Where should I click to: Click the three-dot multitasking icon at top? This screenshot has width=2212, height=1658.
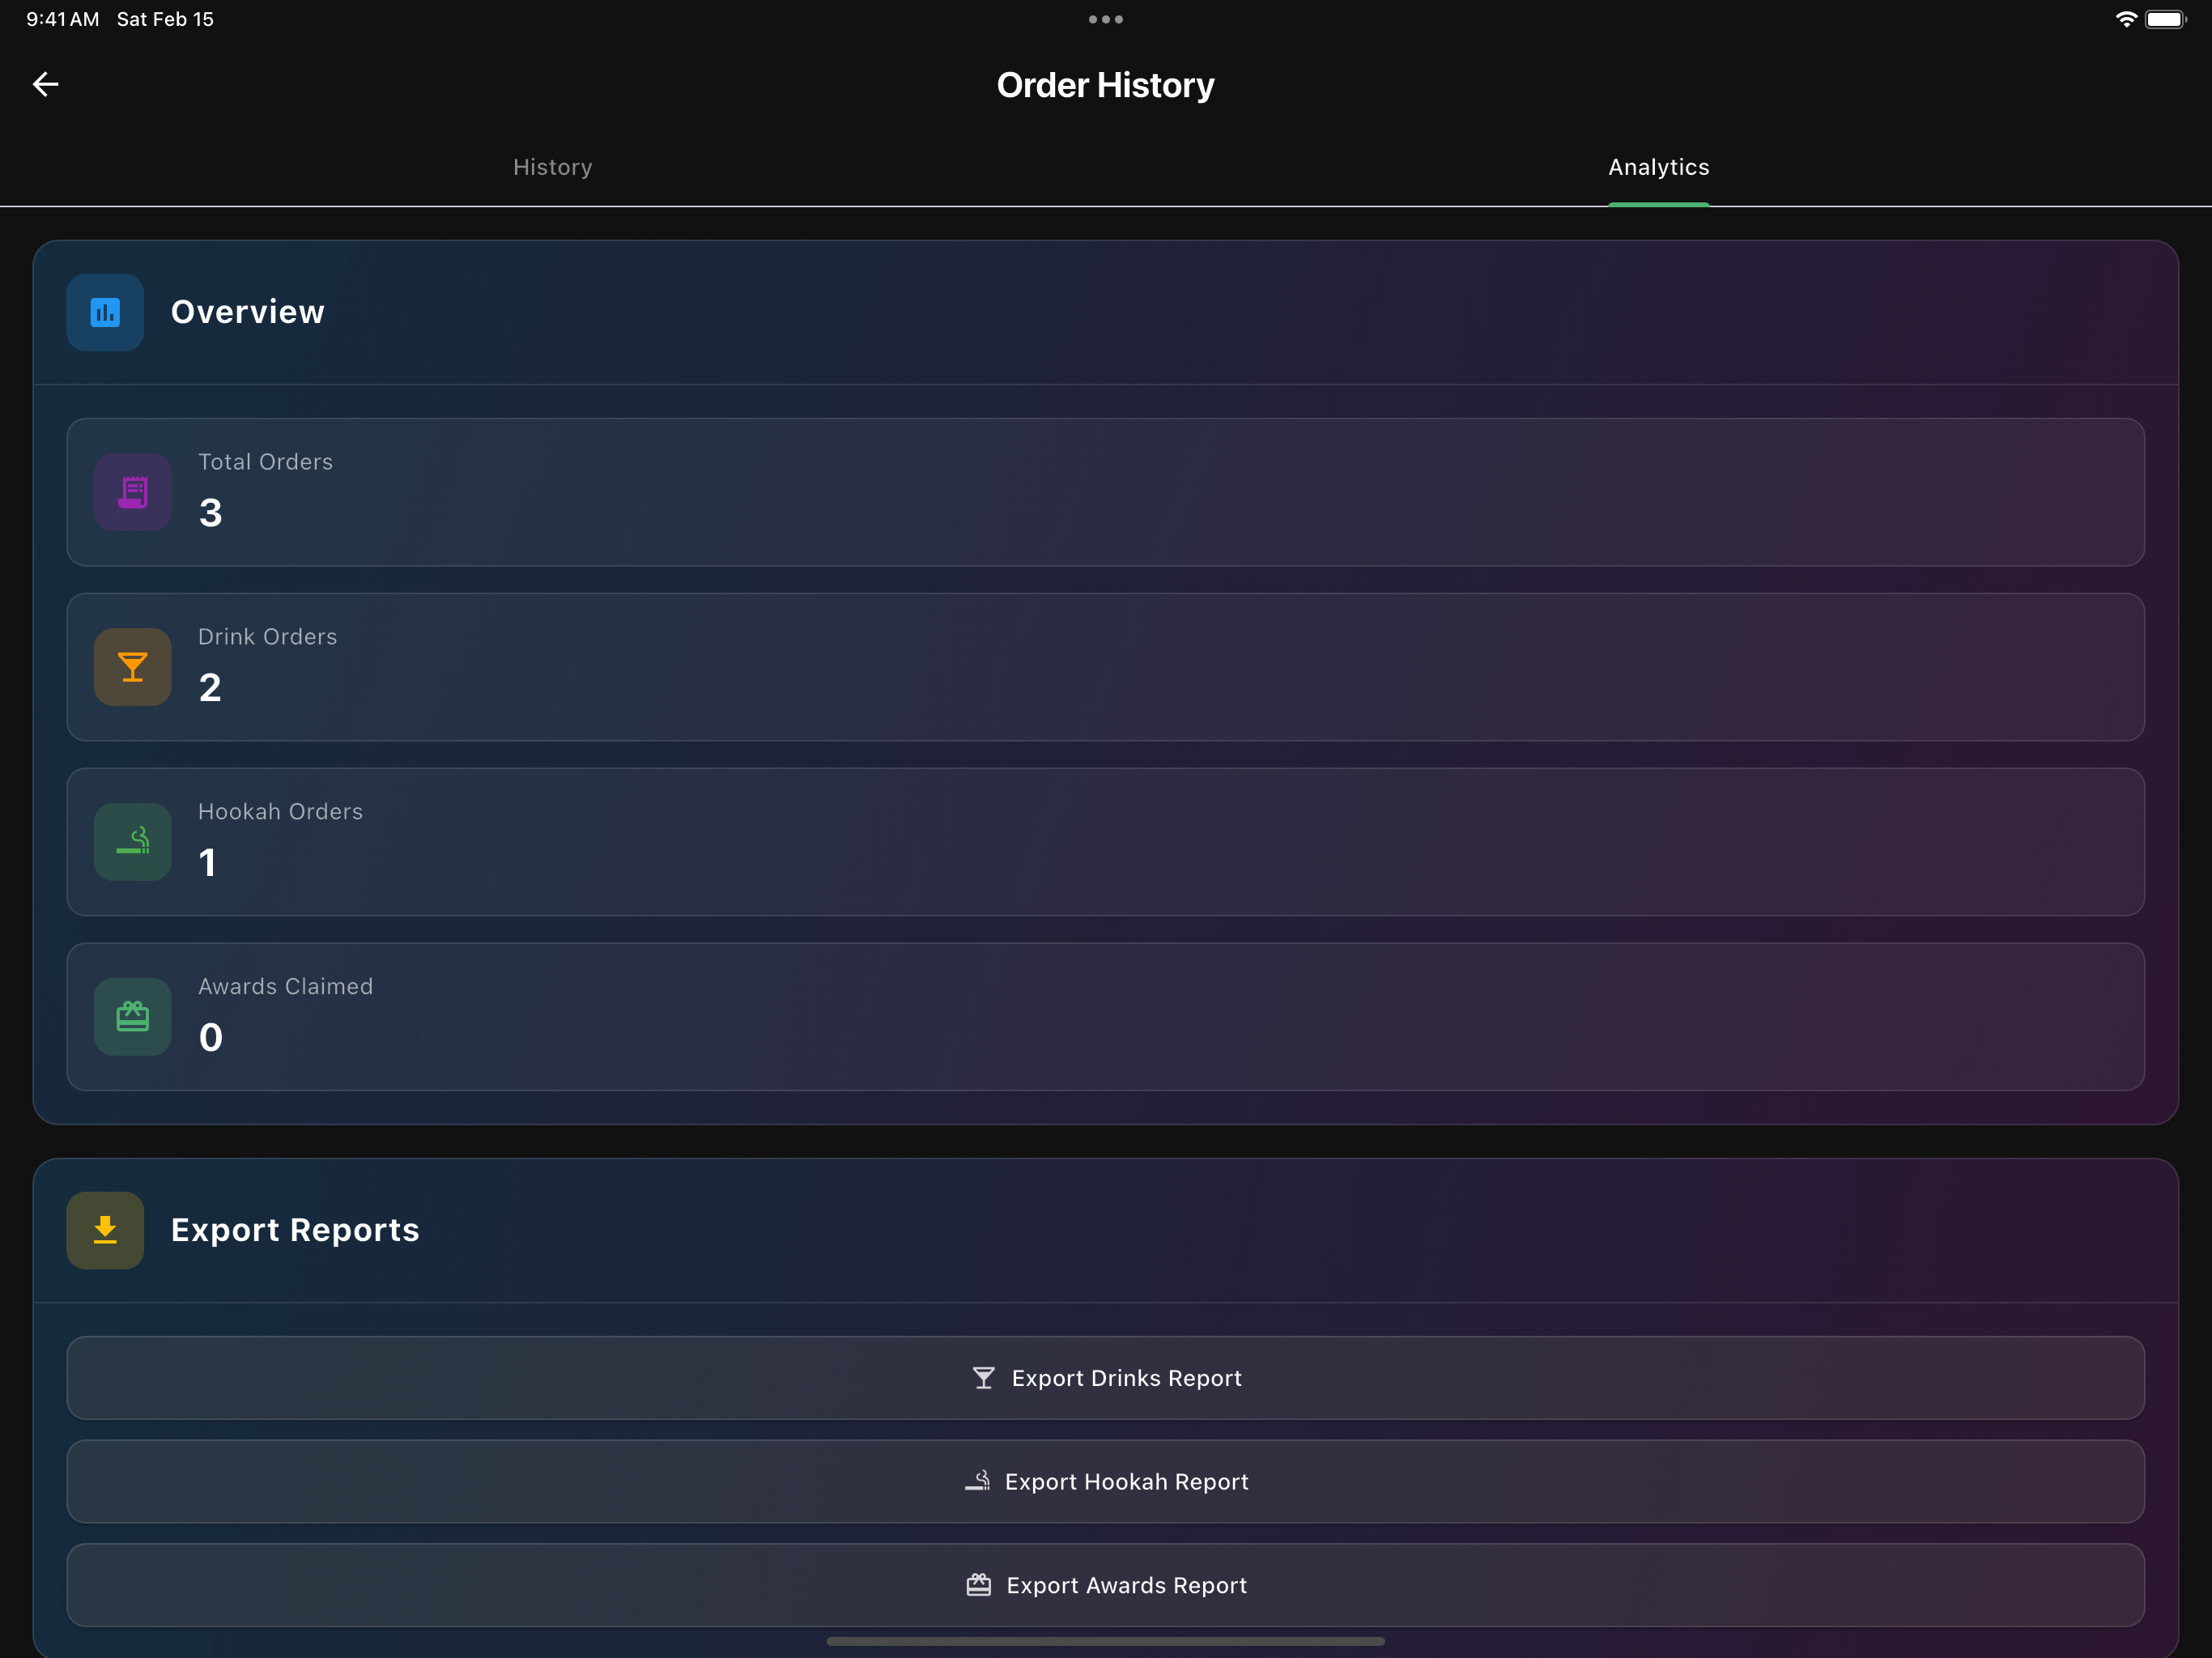point(1105,19)
